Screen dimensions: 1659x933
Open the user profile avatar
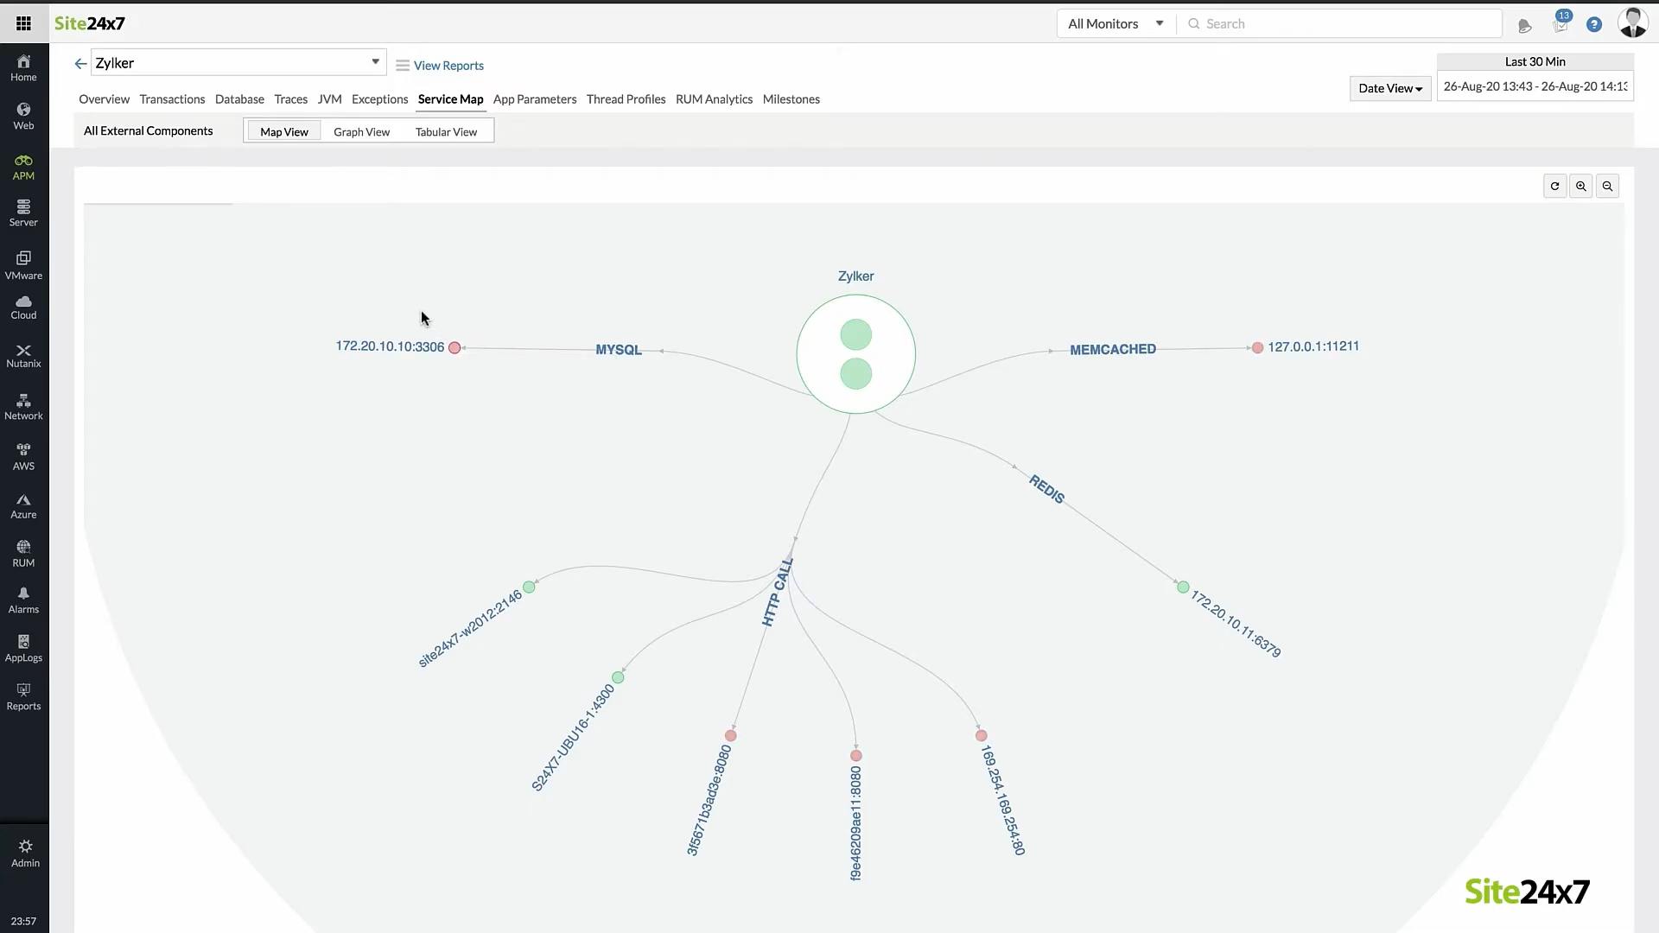[x=1632, y=23]
